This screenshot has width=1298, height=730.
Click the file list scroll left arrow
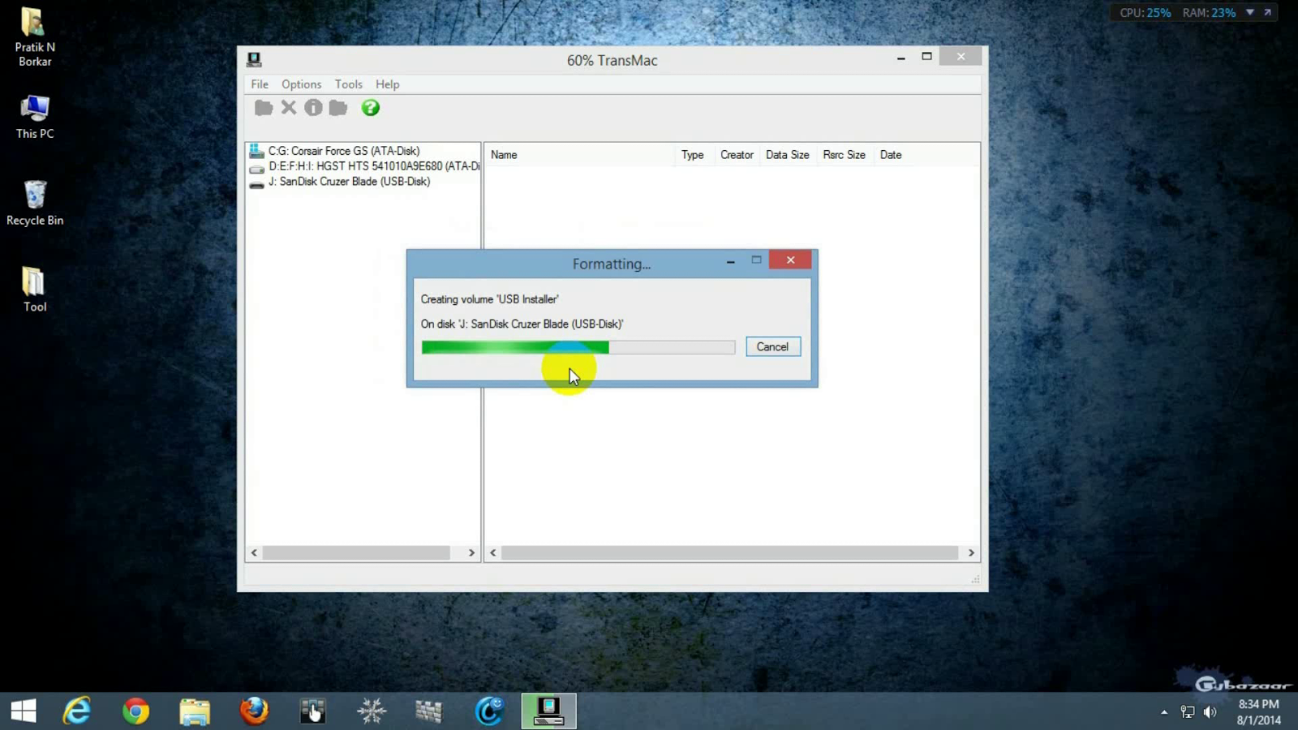click(492, 553)
